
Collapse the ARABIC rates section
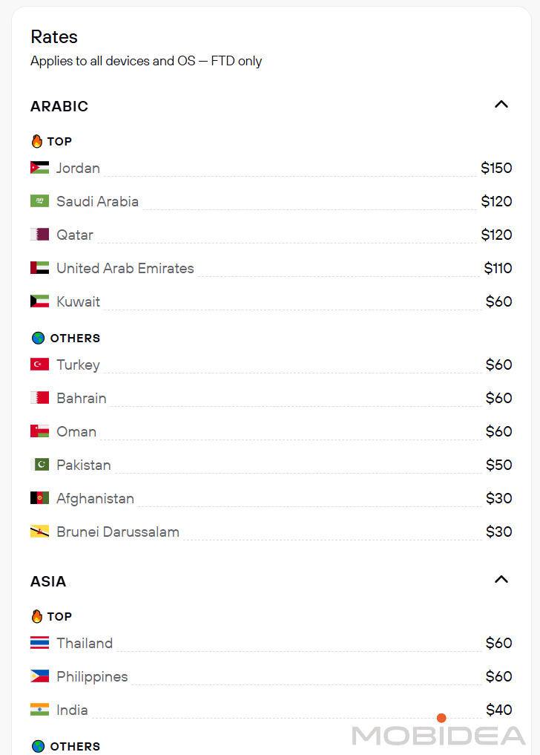(x=501, y=105)
